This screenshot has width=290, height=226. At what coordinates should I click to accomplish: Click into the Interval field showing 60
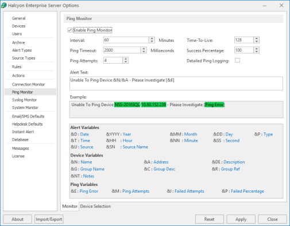(126, 40)
